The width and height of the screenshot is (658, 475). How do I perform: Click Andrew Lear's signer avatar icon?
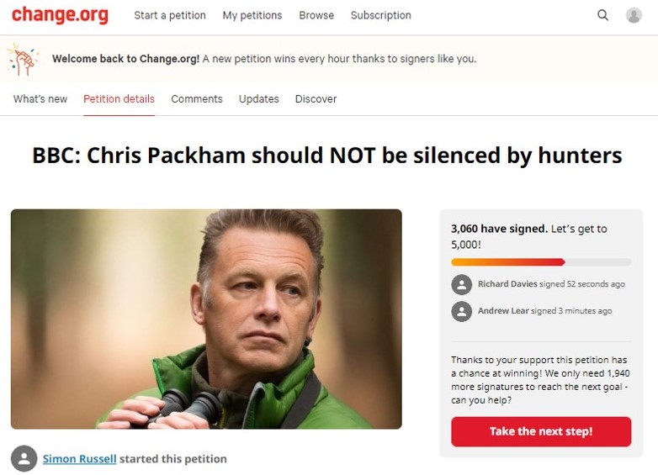pyautogui.click(x=462, y=312)
